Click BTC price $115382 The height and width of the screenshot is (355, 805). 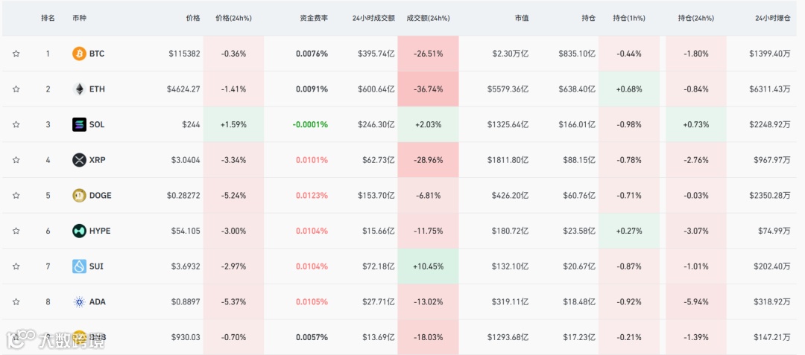tap(184, 54)
